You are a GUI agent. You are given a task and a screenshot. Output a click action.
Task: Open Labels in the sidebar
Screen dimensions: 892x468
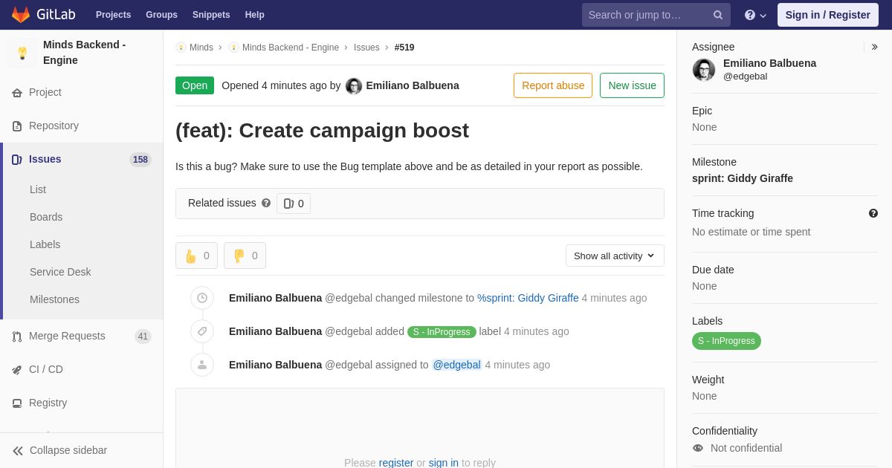click(x=45, y=244)
